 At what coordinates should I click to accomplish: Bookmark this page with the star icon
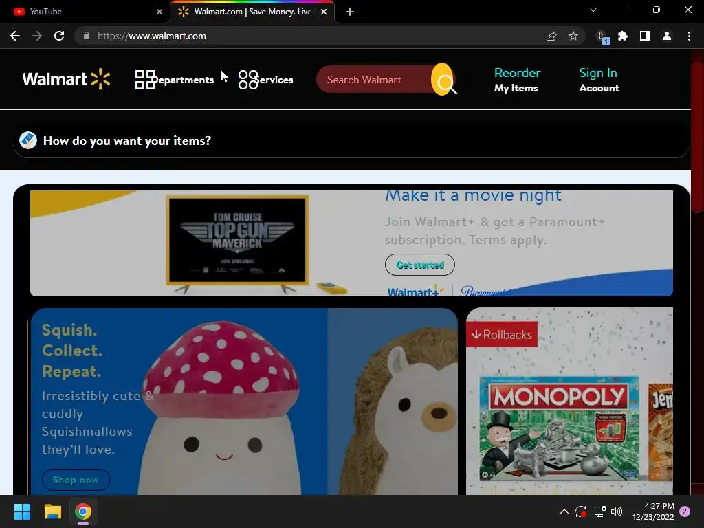[x=573, y=36]
